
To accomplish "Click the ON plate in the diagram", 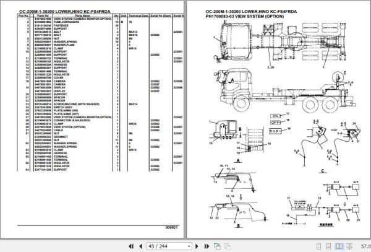I will click(275, 116).
